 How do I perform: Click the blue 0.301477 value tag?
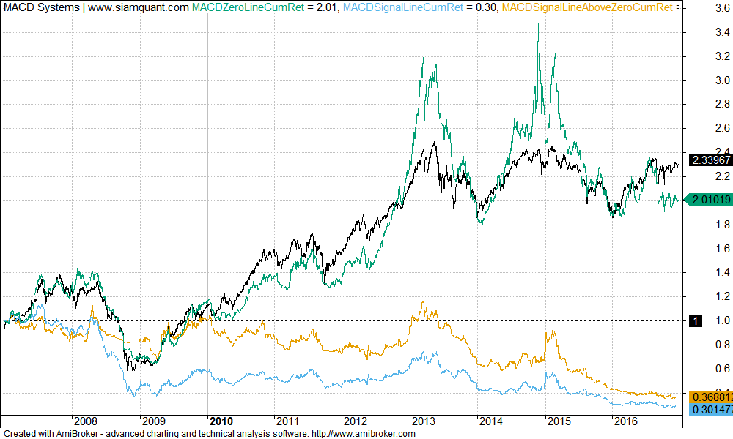pos(711,410)
